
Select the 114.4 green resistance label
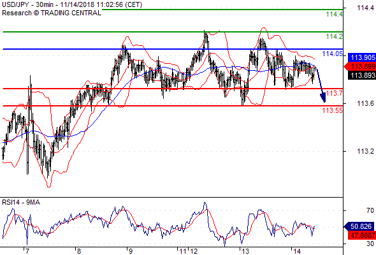pyautogui.click(x=335, y=14)
